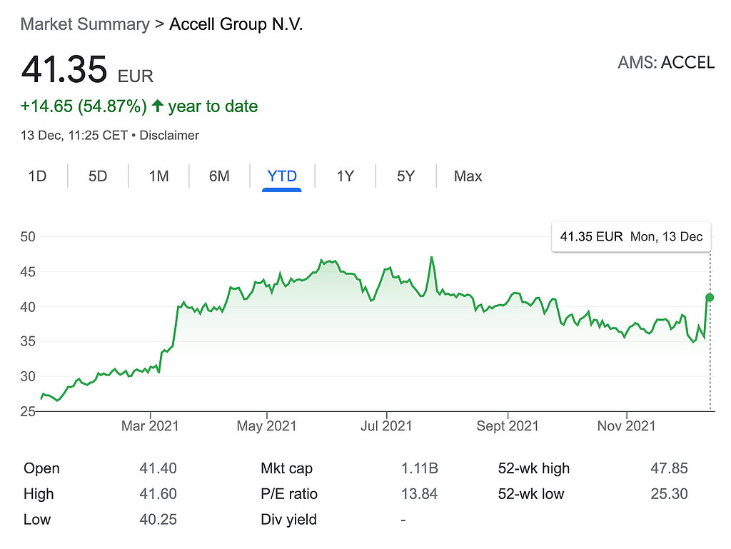Click the Mar 2021 axis label
731x549 pixels.
tap(150, 426)
